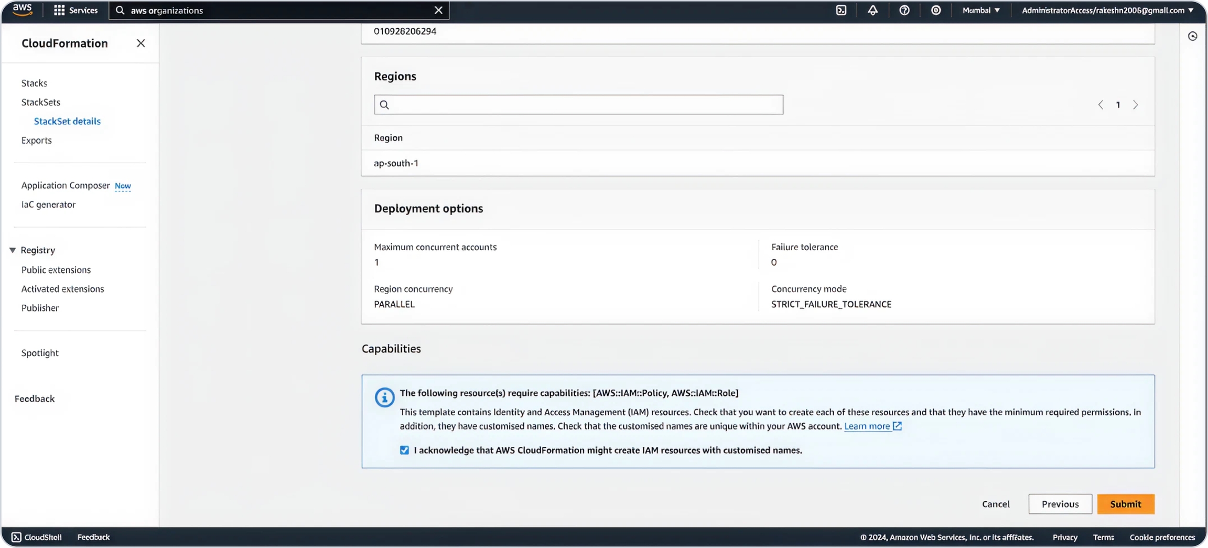Open the help question mark icon
This screenshot has height=548, width=1208.
pos(904,10)
